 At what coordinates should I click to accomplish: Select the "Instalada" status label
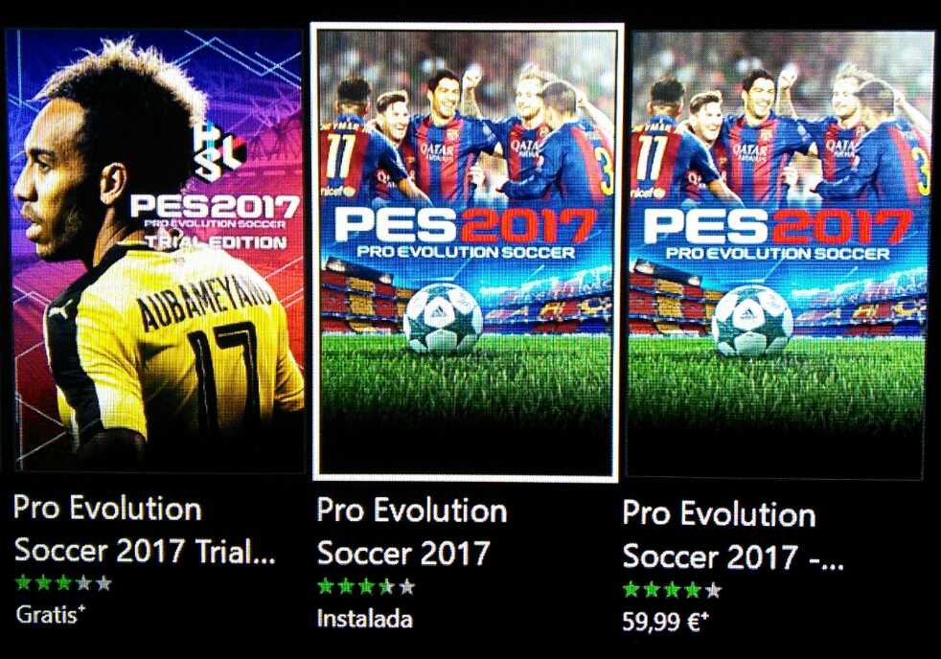click(x=365, y=619)
